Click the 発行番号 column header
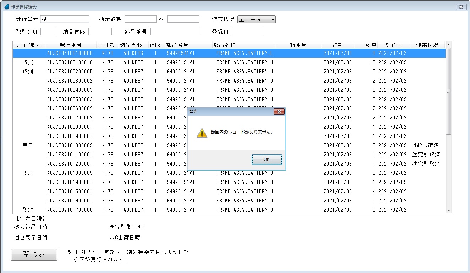Image resolution: width=470 pixels, height=273 pixels. (x=70, y=45)
